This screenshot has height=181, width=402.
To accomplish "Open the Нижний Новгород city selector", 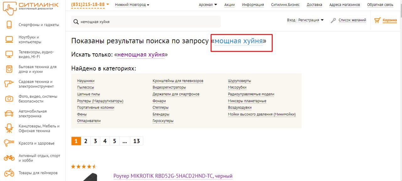I will [x=132, y=5].
